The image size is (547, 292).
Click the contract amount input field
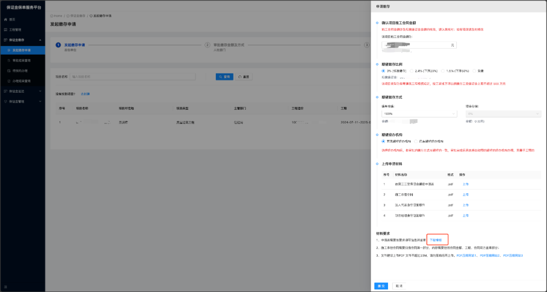(419, 45)
